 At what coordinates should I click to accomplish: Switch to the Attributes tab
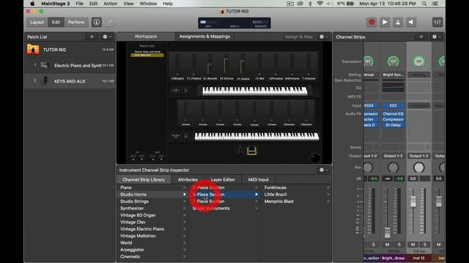coord(188,180)
